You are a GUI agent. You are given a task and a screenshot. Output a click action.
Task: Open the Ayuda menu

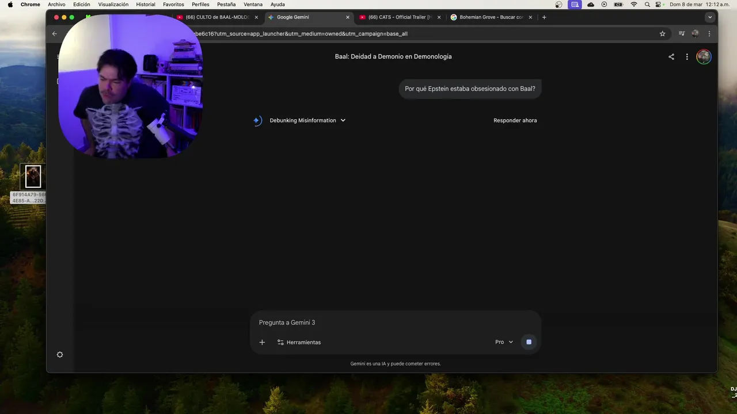[x=278, y=4]
